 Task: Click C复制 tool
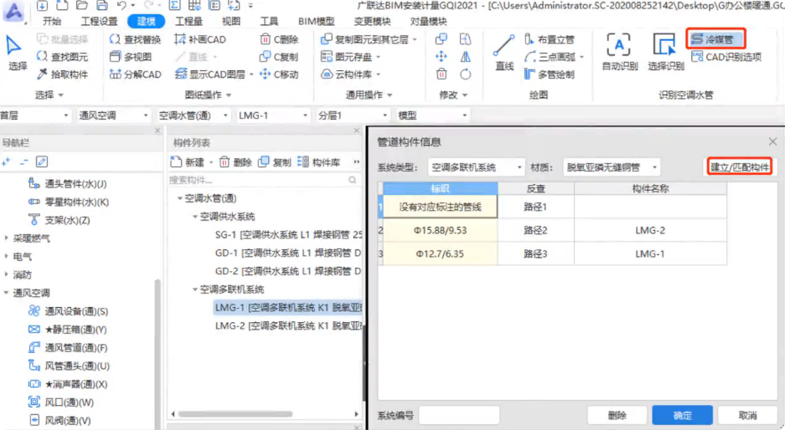pos(279,57)
